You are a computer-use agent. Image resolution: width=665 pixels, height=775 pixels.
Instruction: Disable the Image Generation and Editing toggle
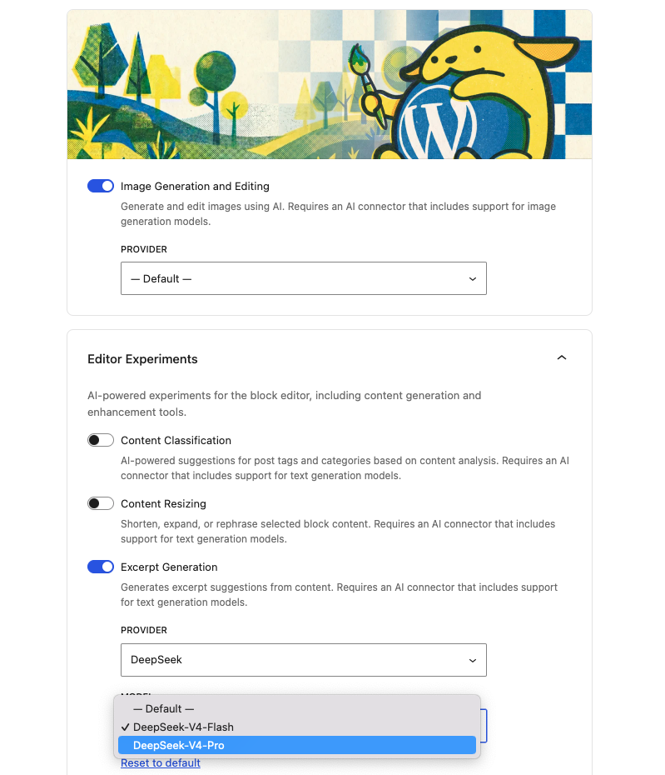click(x=101, y=186)
